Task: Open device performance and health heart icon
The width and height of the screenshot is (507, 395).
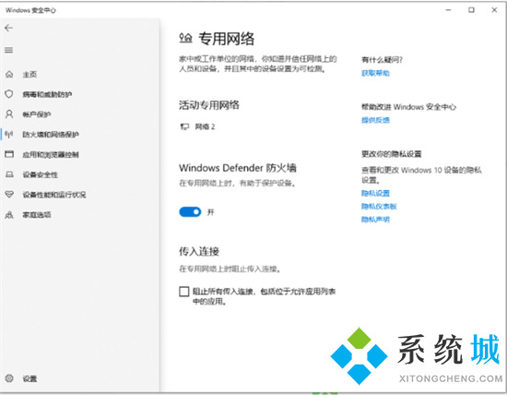Action: coord(9,194)
